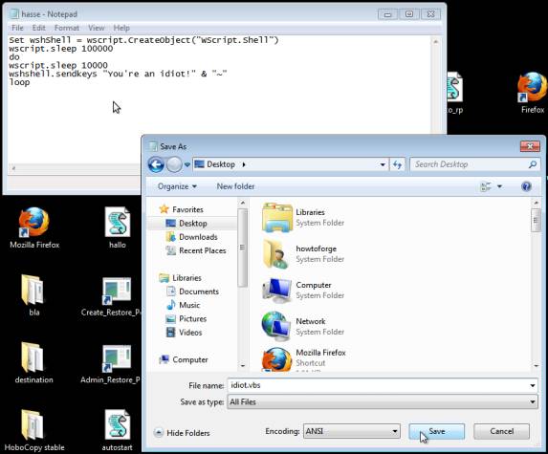Click the navigation pane scroll down arrow

pos(243,366)
